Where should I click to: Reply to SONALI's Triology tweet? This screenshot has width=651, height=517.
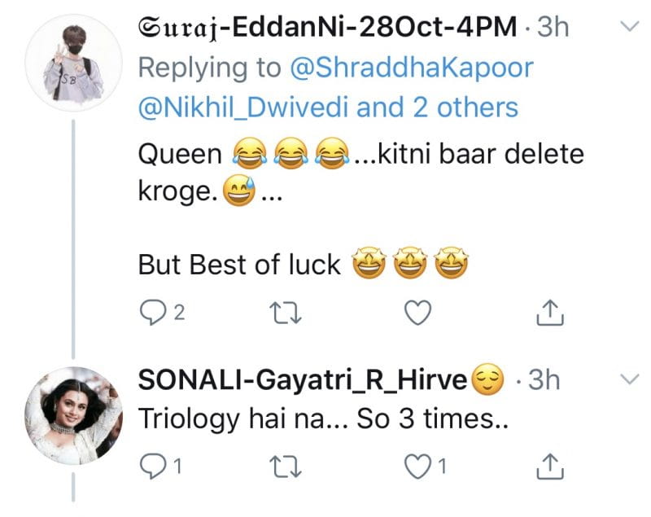click(x=152, y=466)
